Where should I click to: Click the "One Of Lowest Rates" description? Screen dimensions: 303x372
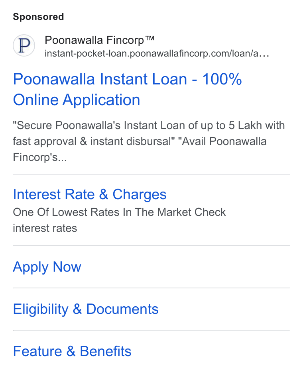click(119, 212)
